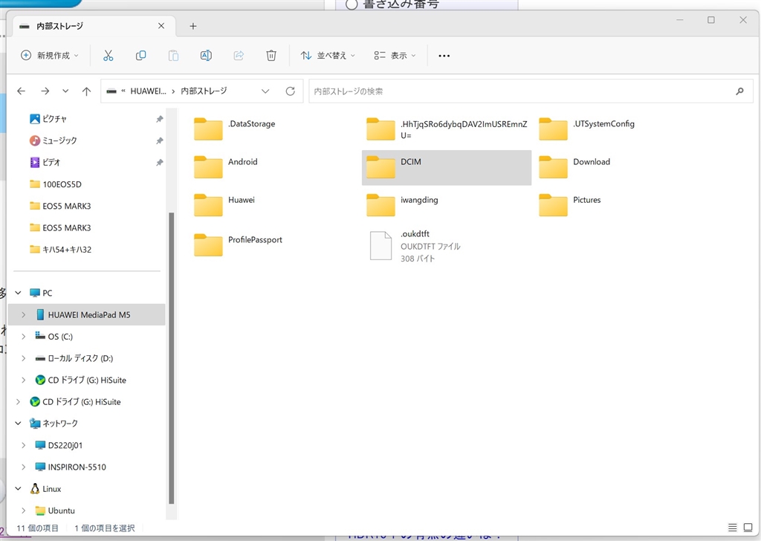The width and height of the screenshot is (761, 541).
Task: Unpin ピクチャ using its pin icon
Action: click(x=159, y=119)
